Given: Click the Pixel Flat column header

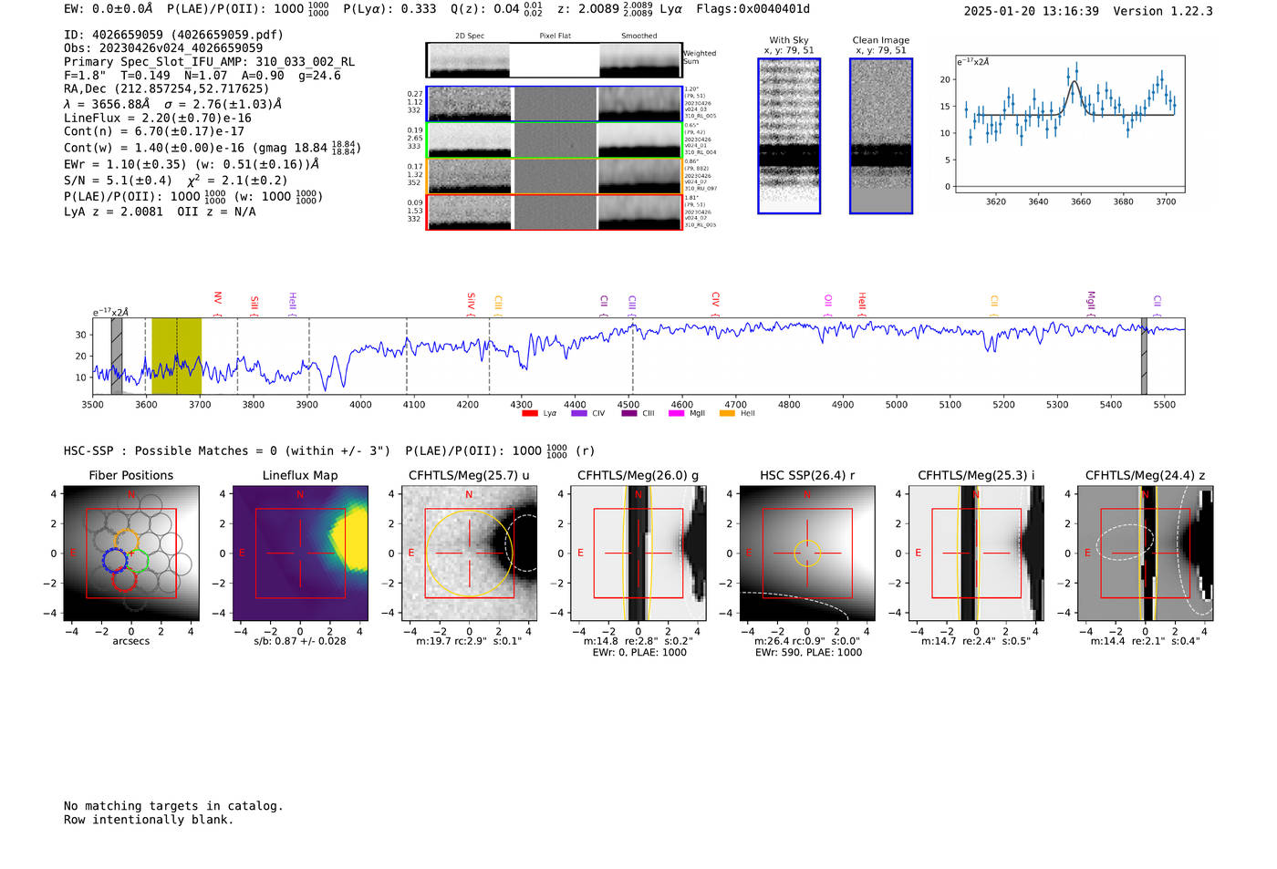Looking at the screenshot, I should (555, 36).
